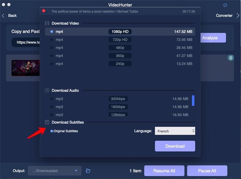Click the Download Subtitles heading

tap(67, 122)
